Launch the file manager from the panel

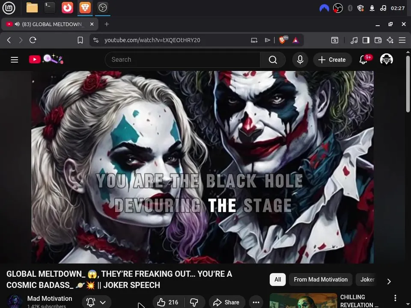(32, 8)
